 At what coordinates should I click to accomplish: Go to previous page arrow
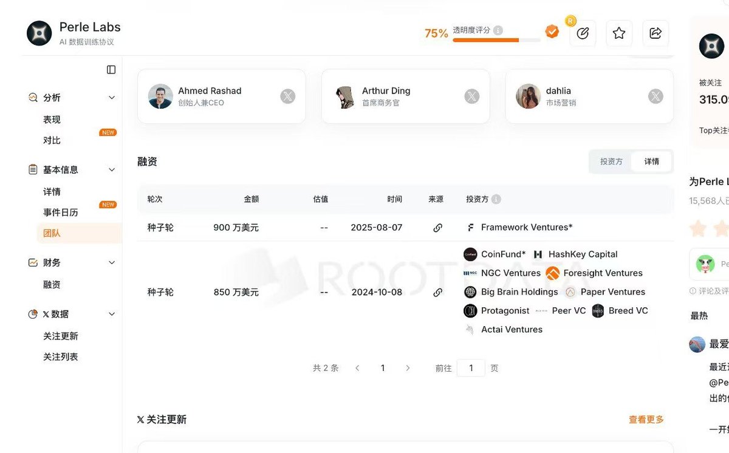pyautogui.click(x=357, y=368)
